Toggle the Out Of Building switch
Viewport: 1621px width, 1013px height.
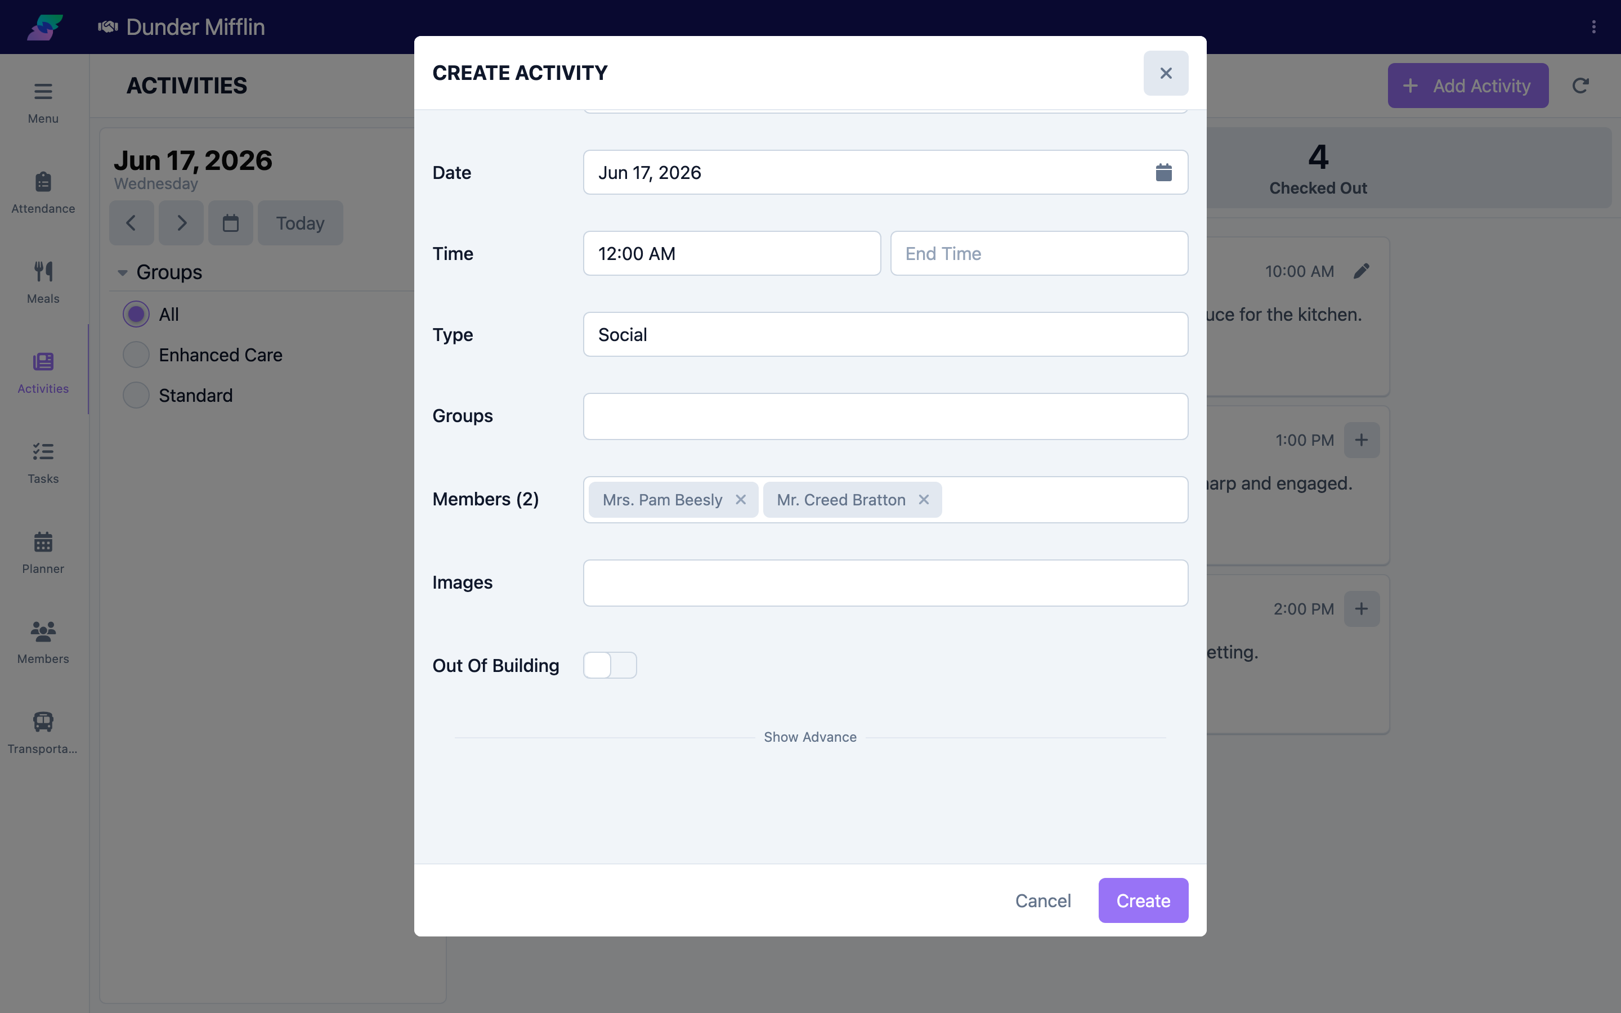click(610, 665)
